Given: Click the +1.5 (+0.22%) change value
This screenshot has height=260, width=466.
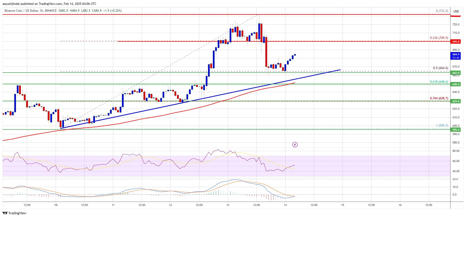Looking at the screenshot, I should coord(113,11).
